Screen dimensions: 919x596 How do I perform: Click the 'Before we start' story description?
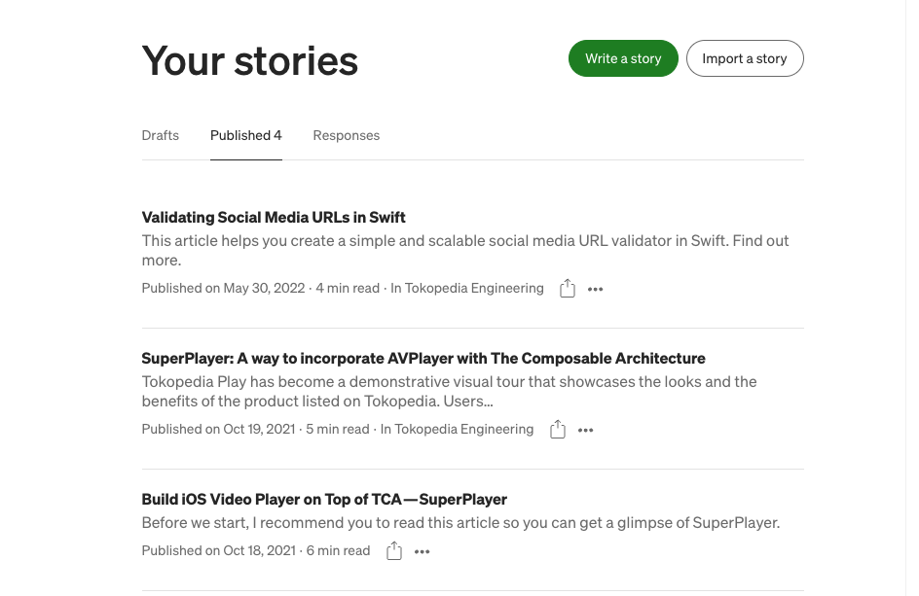tap(460, 523)
